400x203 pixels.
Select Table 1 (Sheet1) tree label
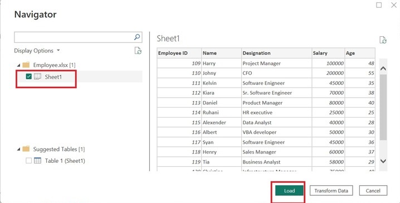65,161
